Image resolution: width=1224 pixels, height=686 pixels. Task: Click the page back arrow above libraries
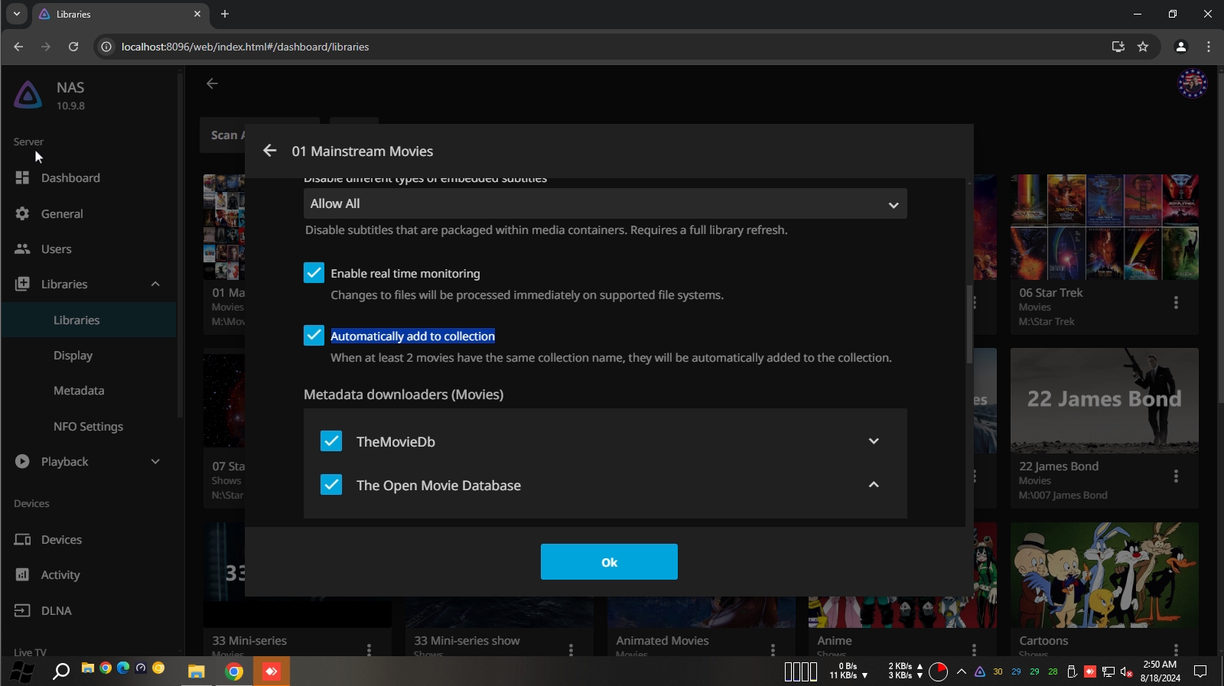coord(213,83)
